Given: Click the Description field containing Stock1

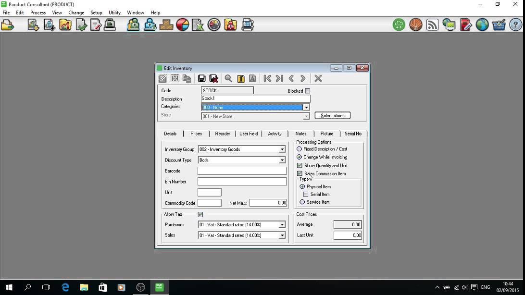Looking at the screenshot, I should (x=255, y=98).
